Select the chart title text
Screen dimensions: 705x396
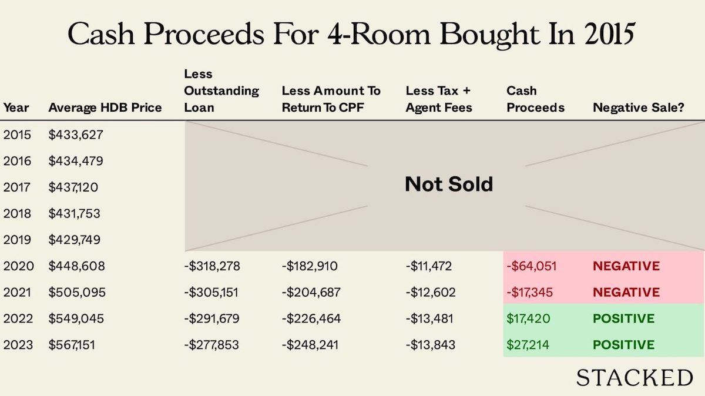point(352,35)
